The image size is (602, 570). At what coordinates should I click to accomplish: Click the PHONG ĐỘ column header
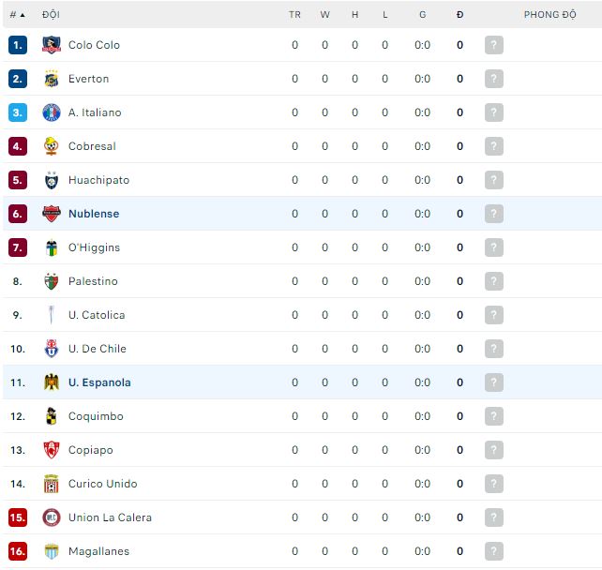click(549, 15)
